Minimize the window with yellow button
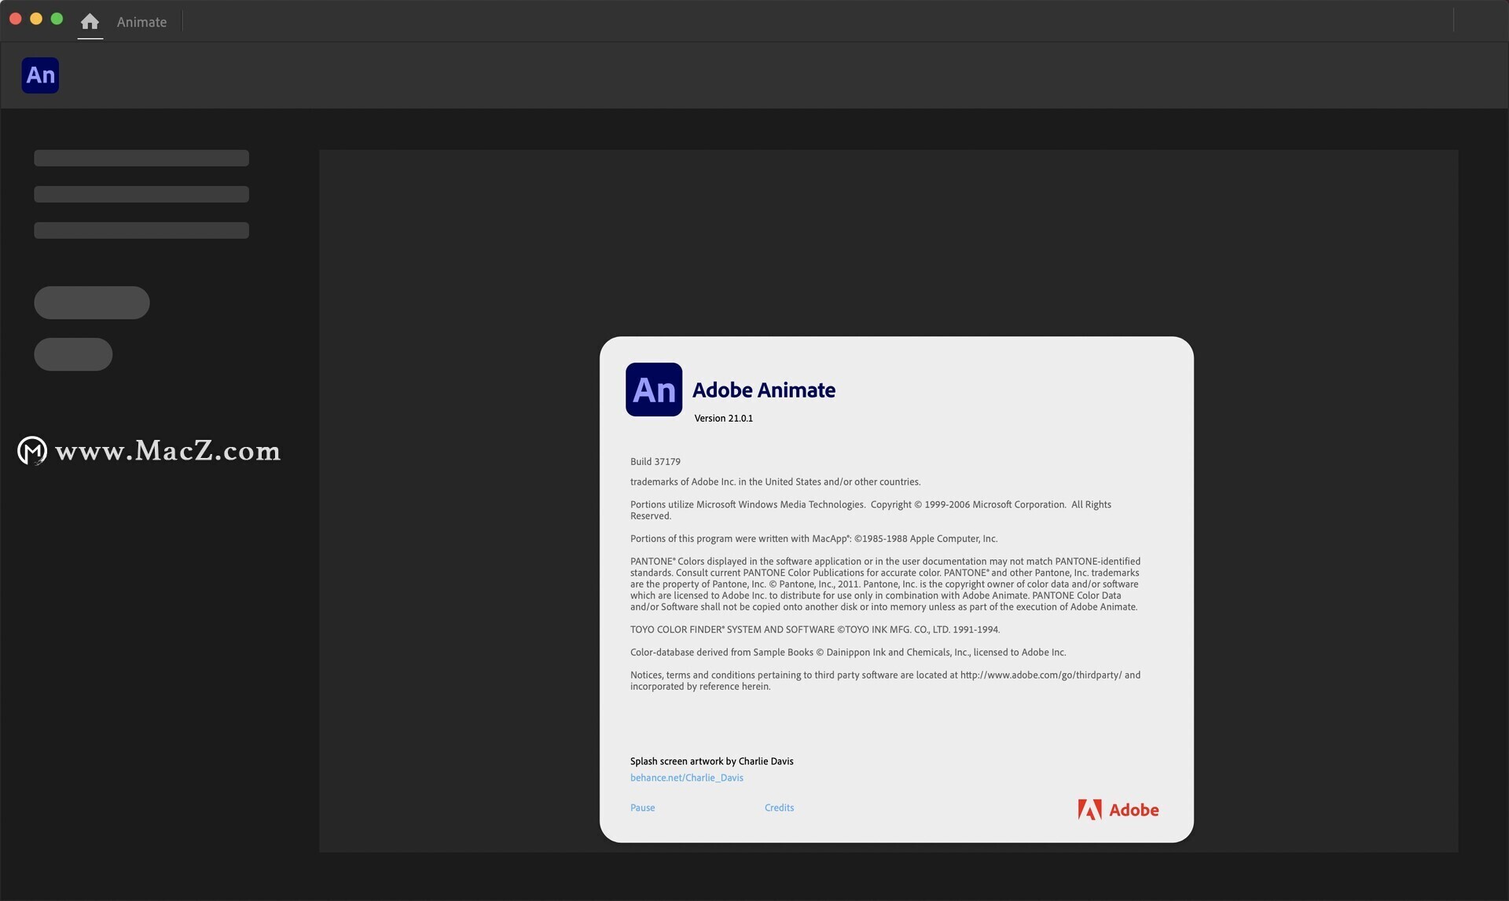 pyautogui.click(x=36, y=19)
